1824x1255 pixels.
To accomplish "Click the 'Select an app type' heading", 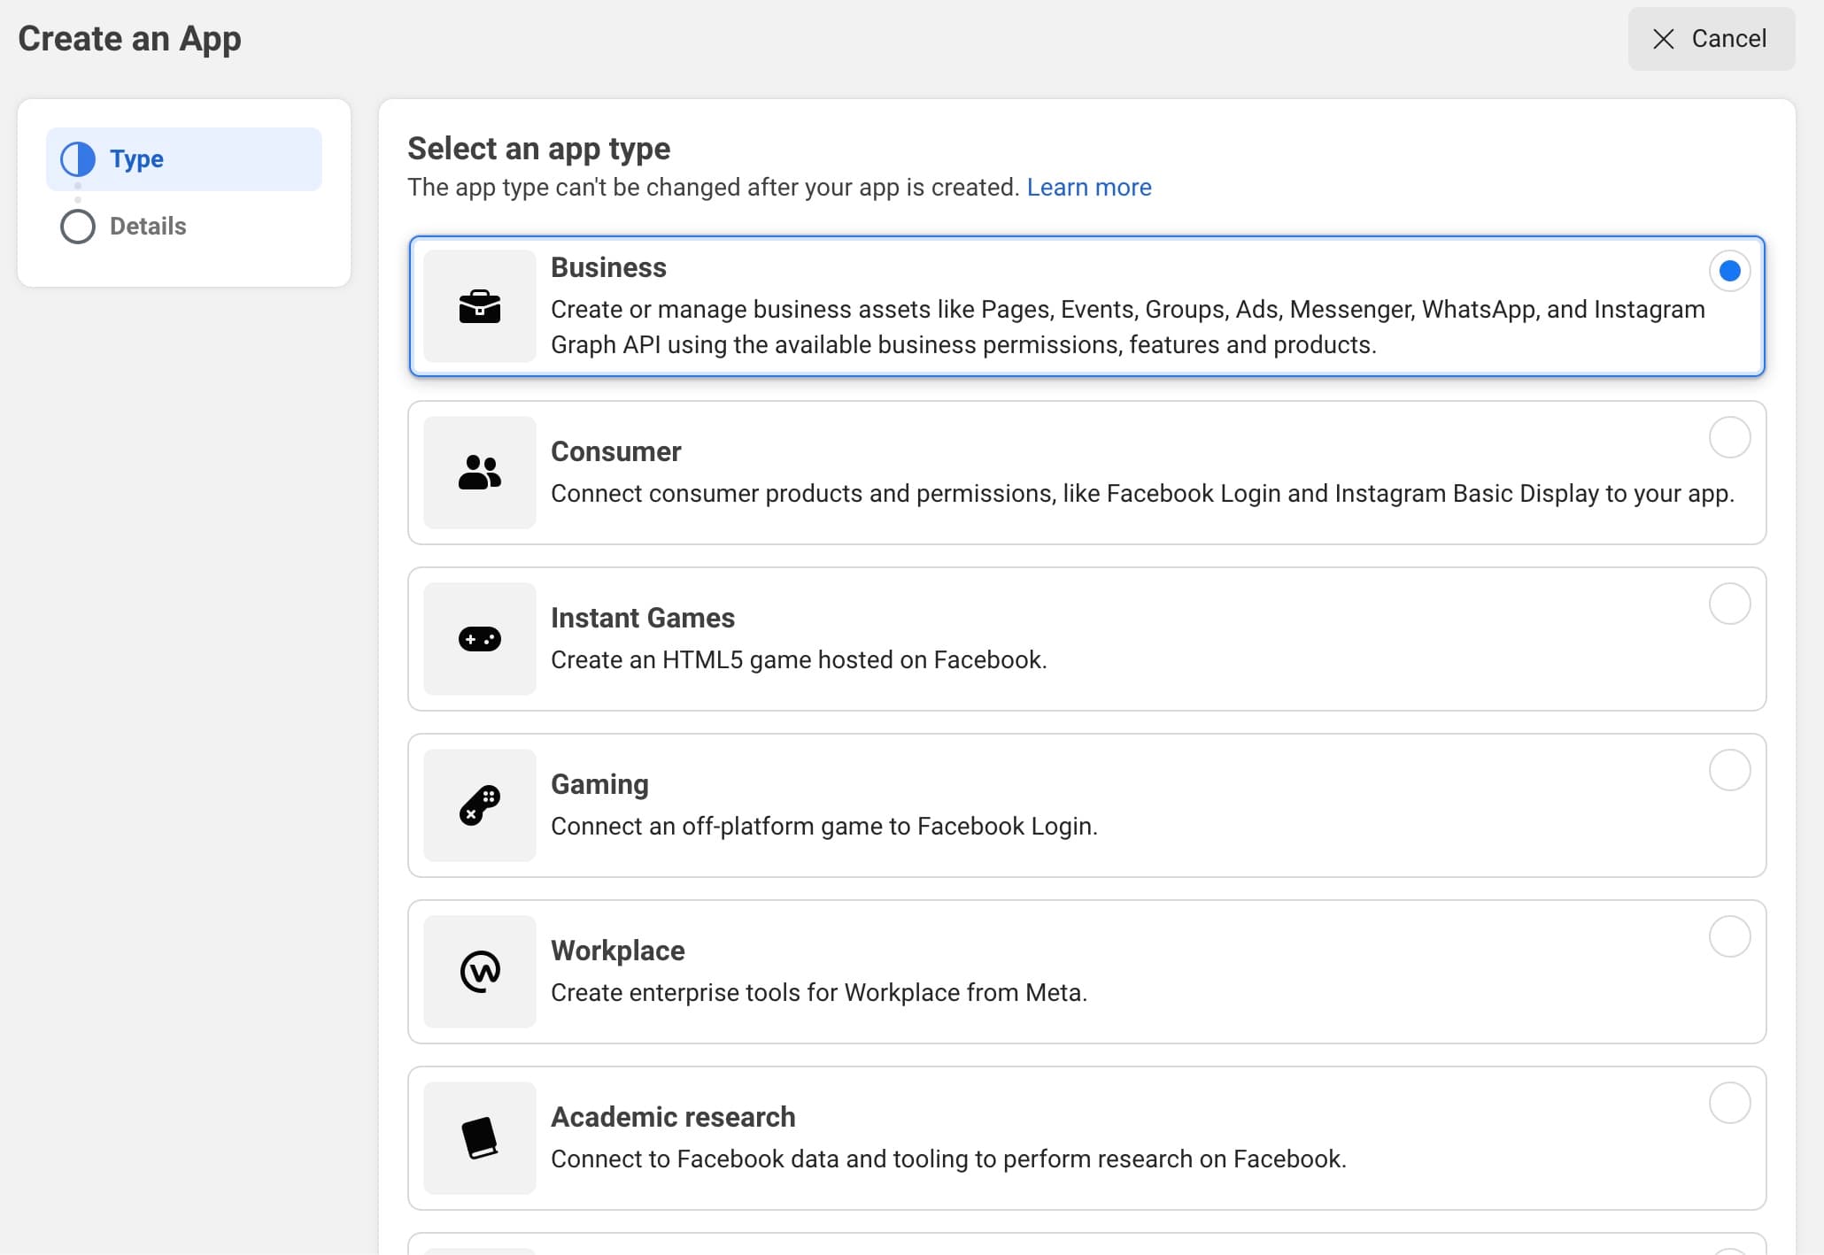I will click(x=538, y=149).
